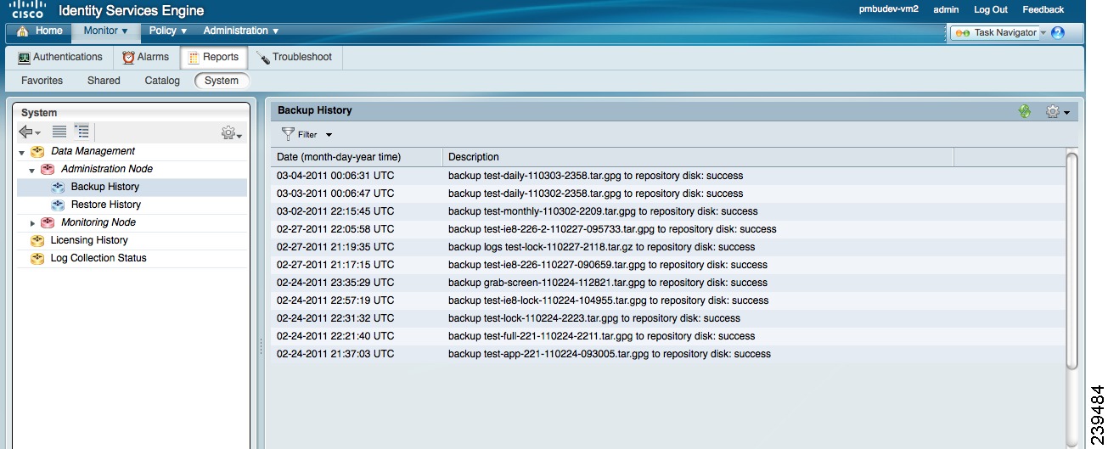Open the Monitor menu
The width and height of the screenshot is (1108, 449).
point(105,31)
